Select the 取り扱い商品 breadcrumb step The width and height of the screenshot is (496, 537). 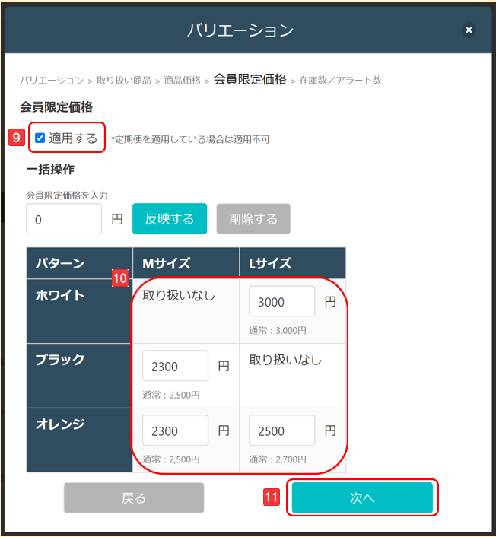click(124, 81)
